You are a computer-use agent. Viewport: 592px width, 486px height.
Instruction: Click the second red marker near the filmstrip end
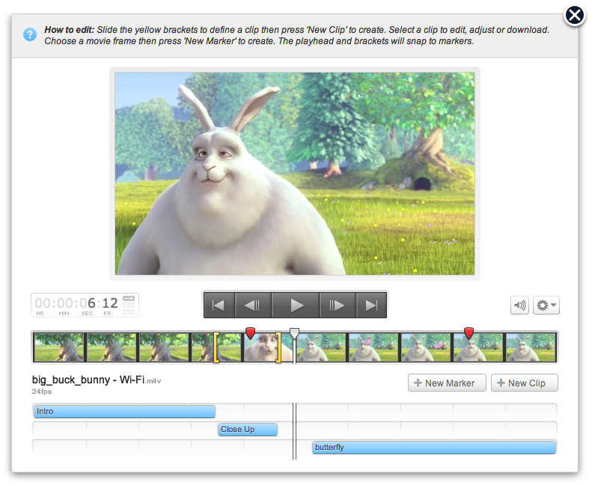pos(469,333)
